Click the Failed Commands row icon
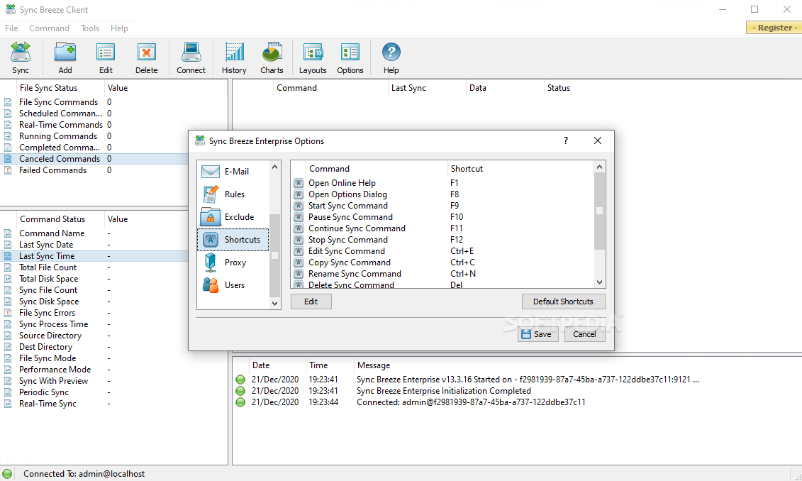 pyautogui.click(x=8, y=170)
